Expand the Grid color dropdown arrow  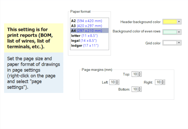pyautogui.click(x=179, y=43)
